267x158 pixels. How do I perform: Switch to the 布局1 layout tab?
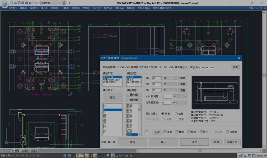25,151
